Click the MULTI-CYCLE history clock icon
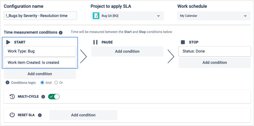The width and height of the screenshot is (254, 126). (12, 97)
